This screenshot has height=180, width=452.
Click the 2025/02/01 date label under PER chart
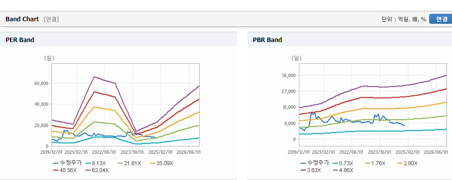pos(161,152)
